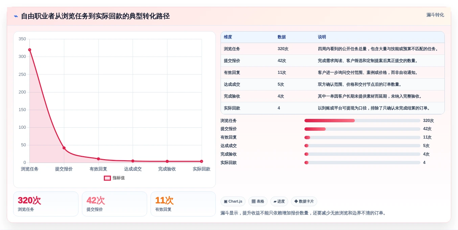Screen dimensions: 458x230
Task: Click the 达成成交 progress bar
Action: click(x=362, y=146)
